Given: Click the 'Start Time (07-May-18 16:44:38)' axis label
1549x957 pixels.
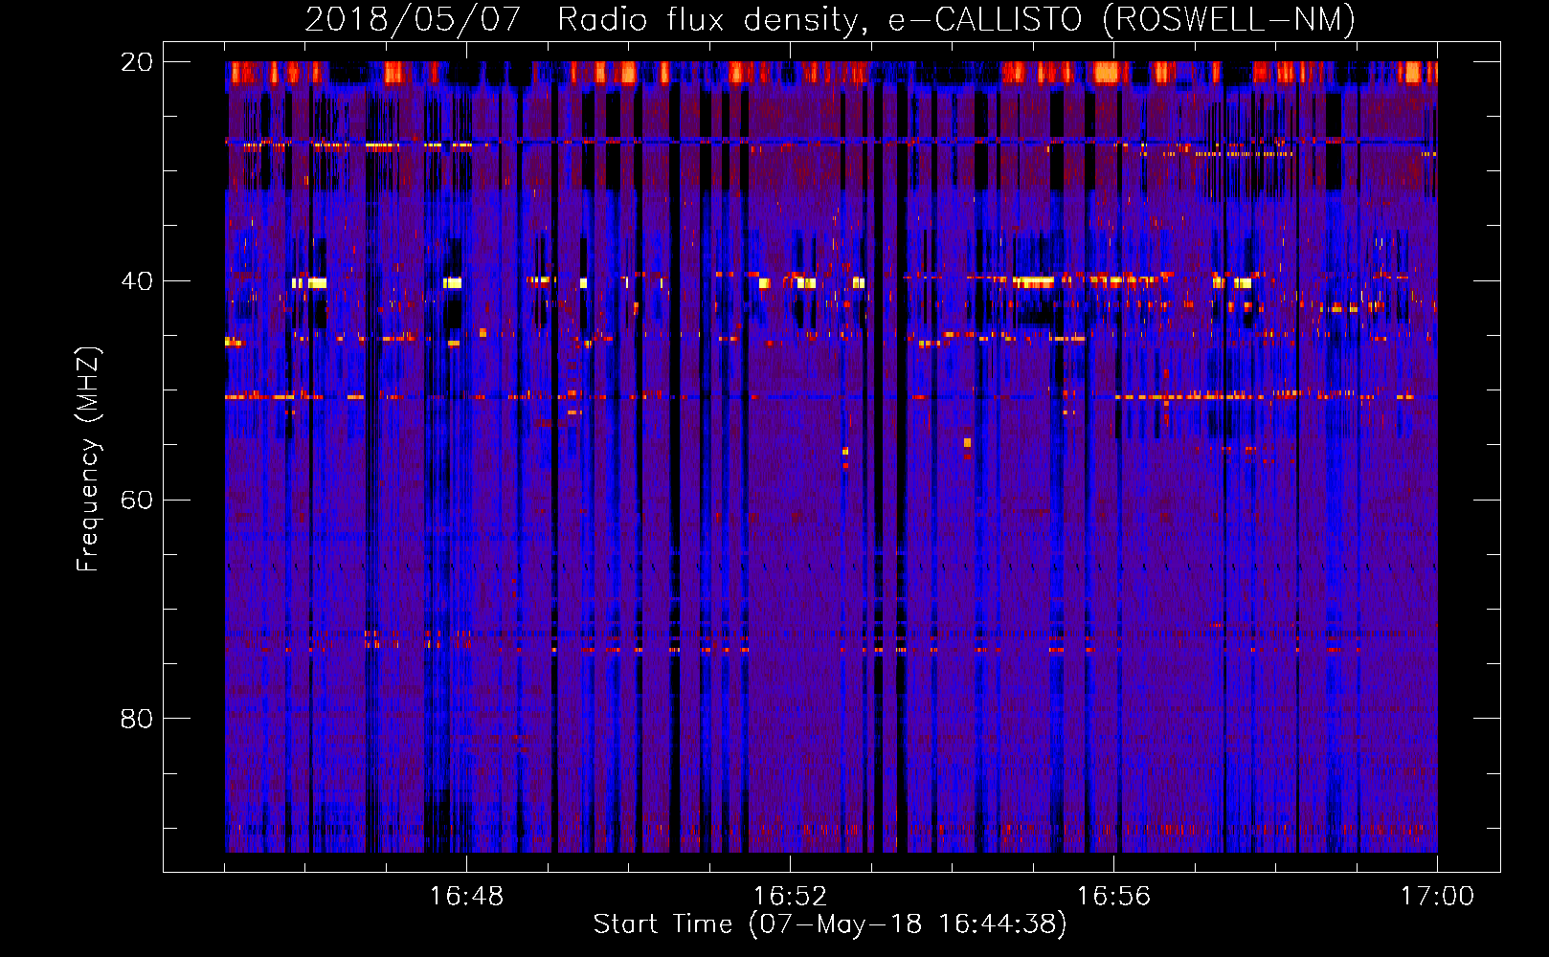Looking at the screenshot, I should [830, 924].
